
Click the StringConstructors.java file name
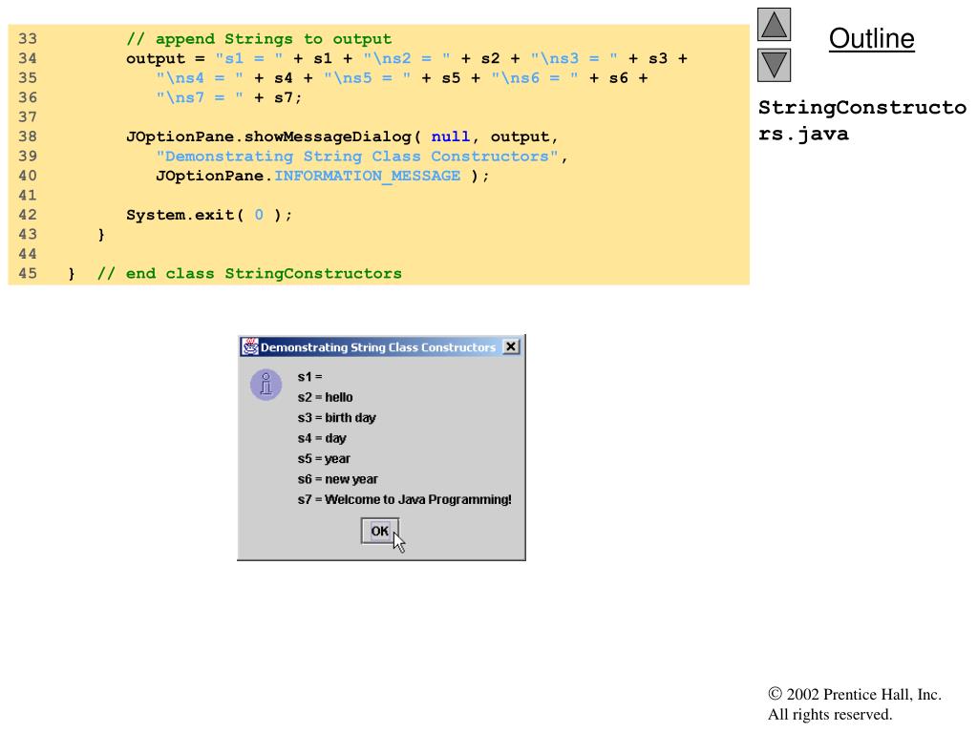coord(862,120)
